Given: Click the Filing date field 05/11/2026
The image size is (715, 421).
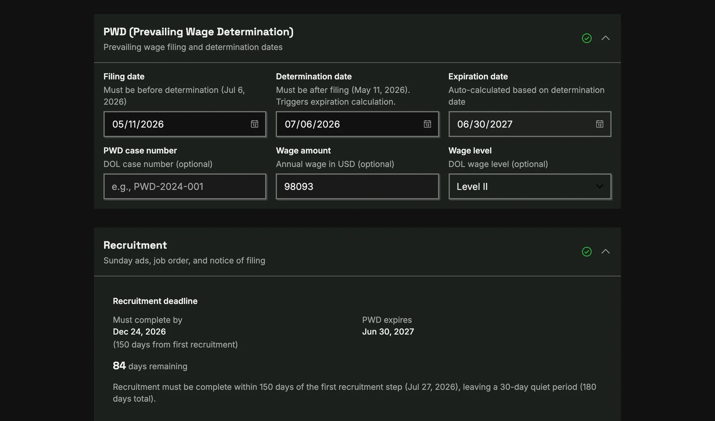Looking at the screenshot, I should coord(185,124).
